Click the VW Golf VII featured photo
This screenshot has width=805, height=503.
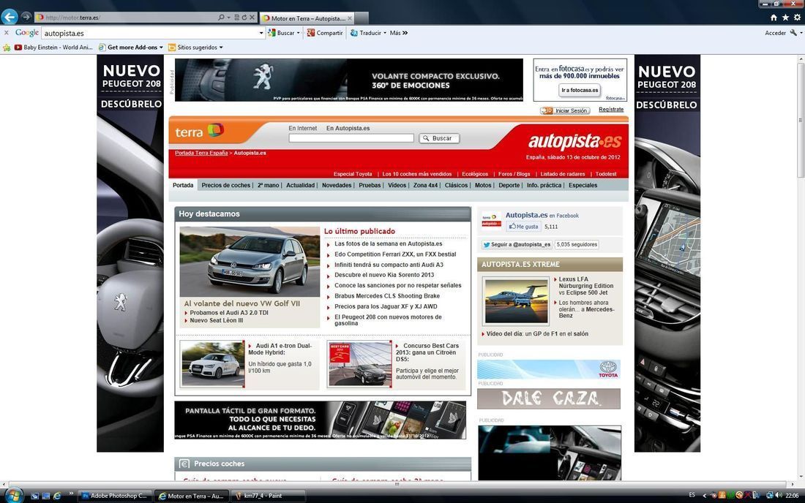250,262
